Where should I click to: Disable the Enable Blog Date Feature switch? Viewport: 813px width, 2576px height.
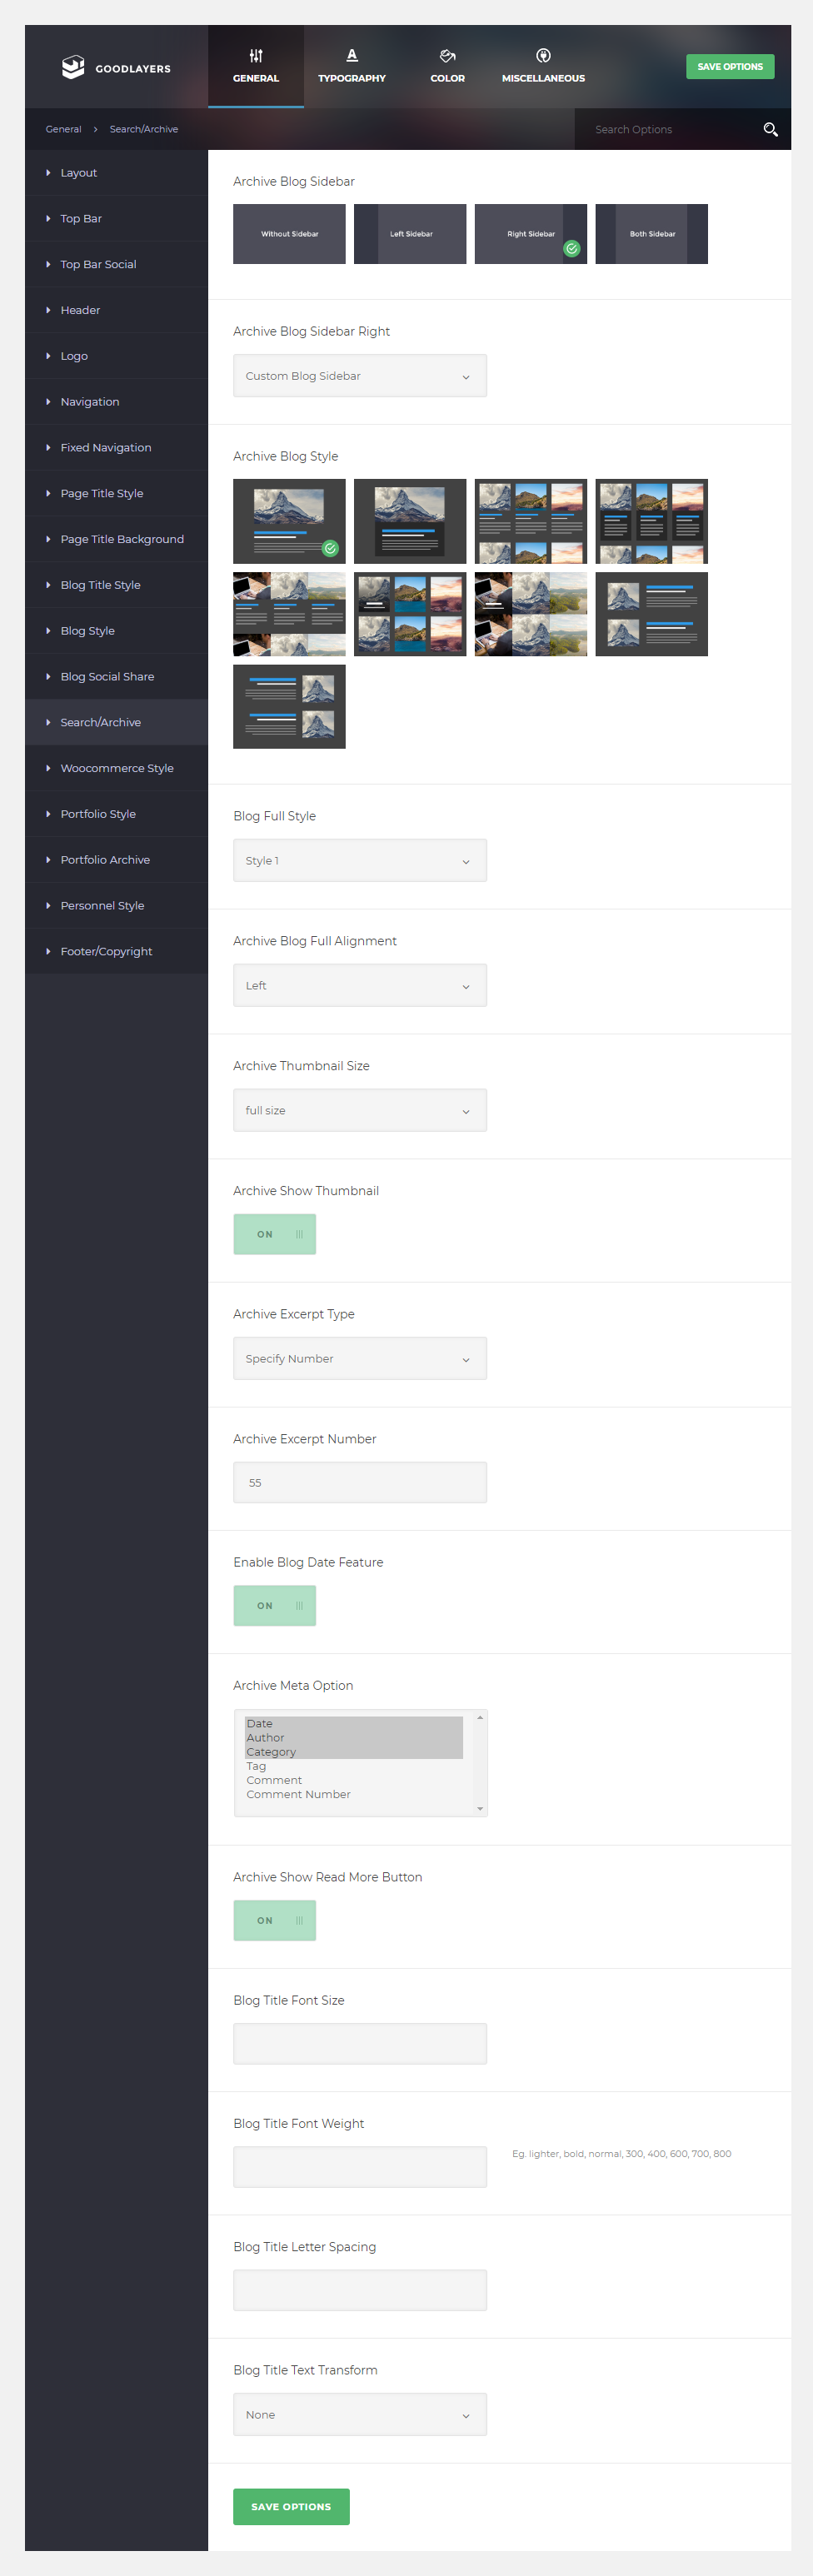coord(275,1605)
